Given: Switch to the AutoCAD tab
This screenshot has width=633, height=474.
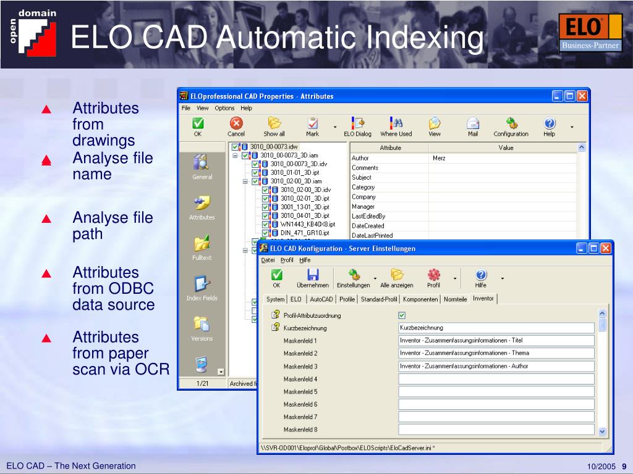Looking at the screenshot, I should coord(321,299).
